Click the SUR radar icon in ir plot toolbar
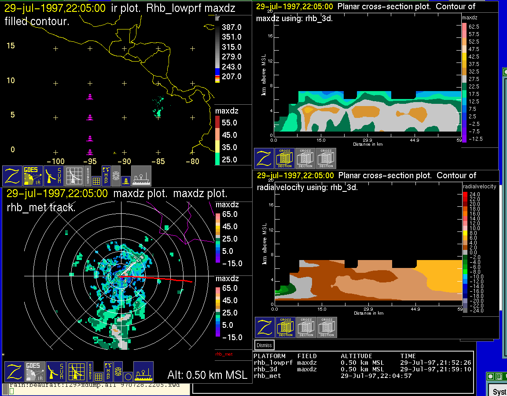The image size is (507, 396). (x=54, y=176)
